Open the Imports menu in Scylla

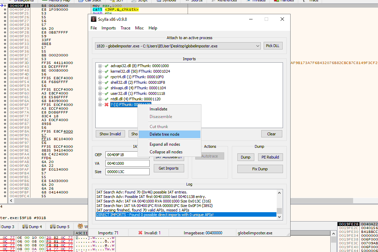click(108, 28)
